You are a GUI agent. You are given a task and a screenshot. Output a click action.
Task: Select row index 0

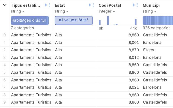5,35
